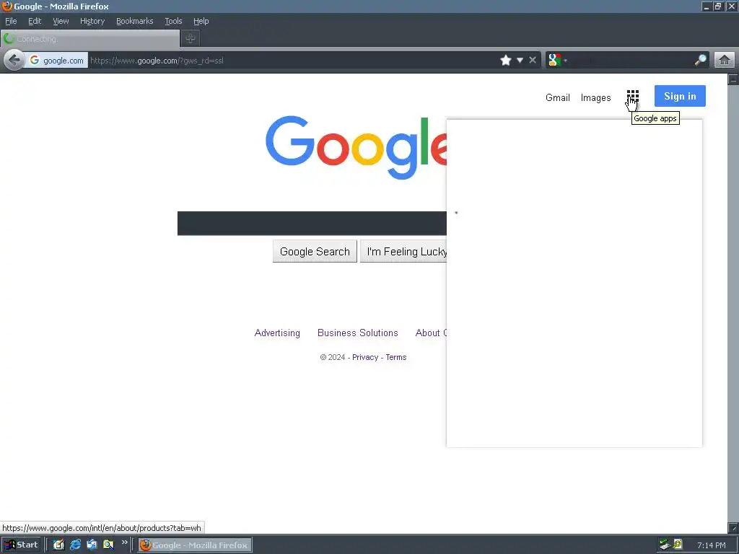Open the Help menu
The height and width of the screenshot is (554, 739).
[x=201, y=21]
